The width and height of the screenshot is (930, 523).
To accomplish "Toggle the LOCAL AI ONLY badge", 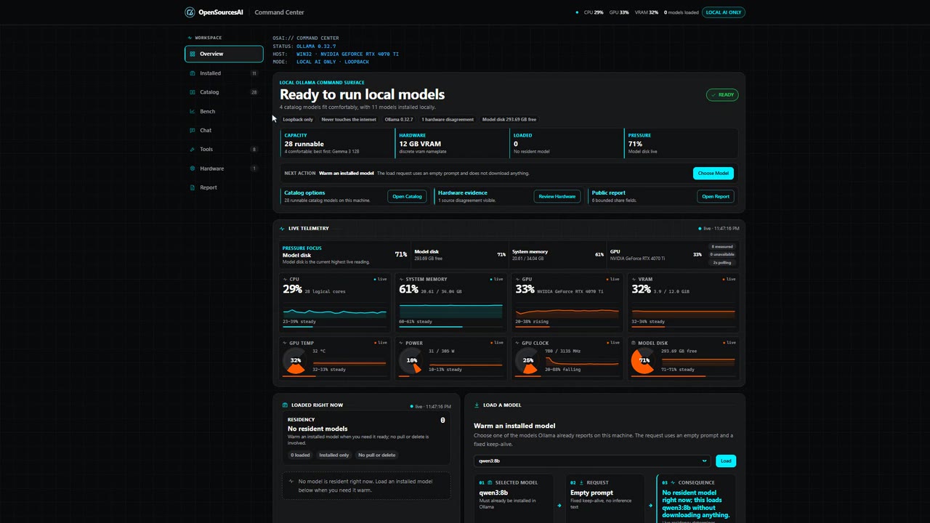I will point(724,12).
